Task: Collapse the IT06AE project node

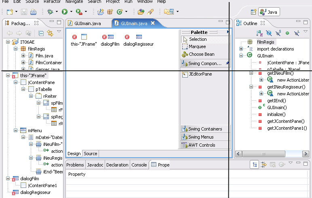Action: 8,42
